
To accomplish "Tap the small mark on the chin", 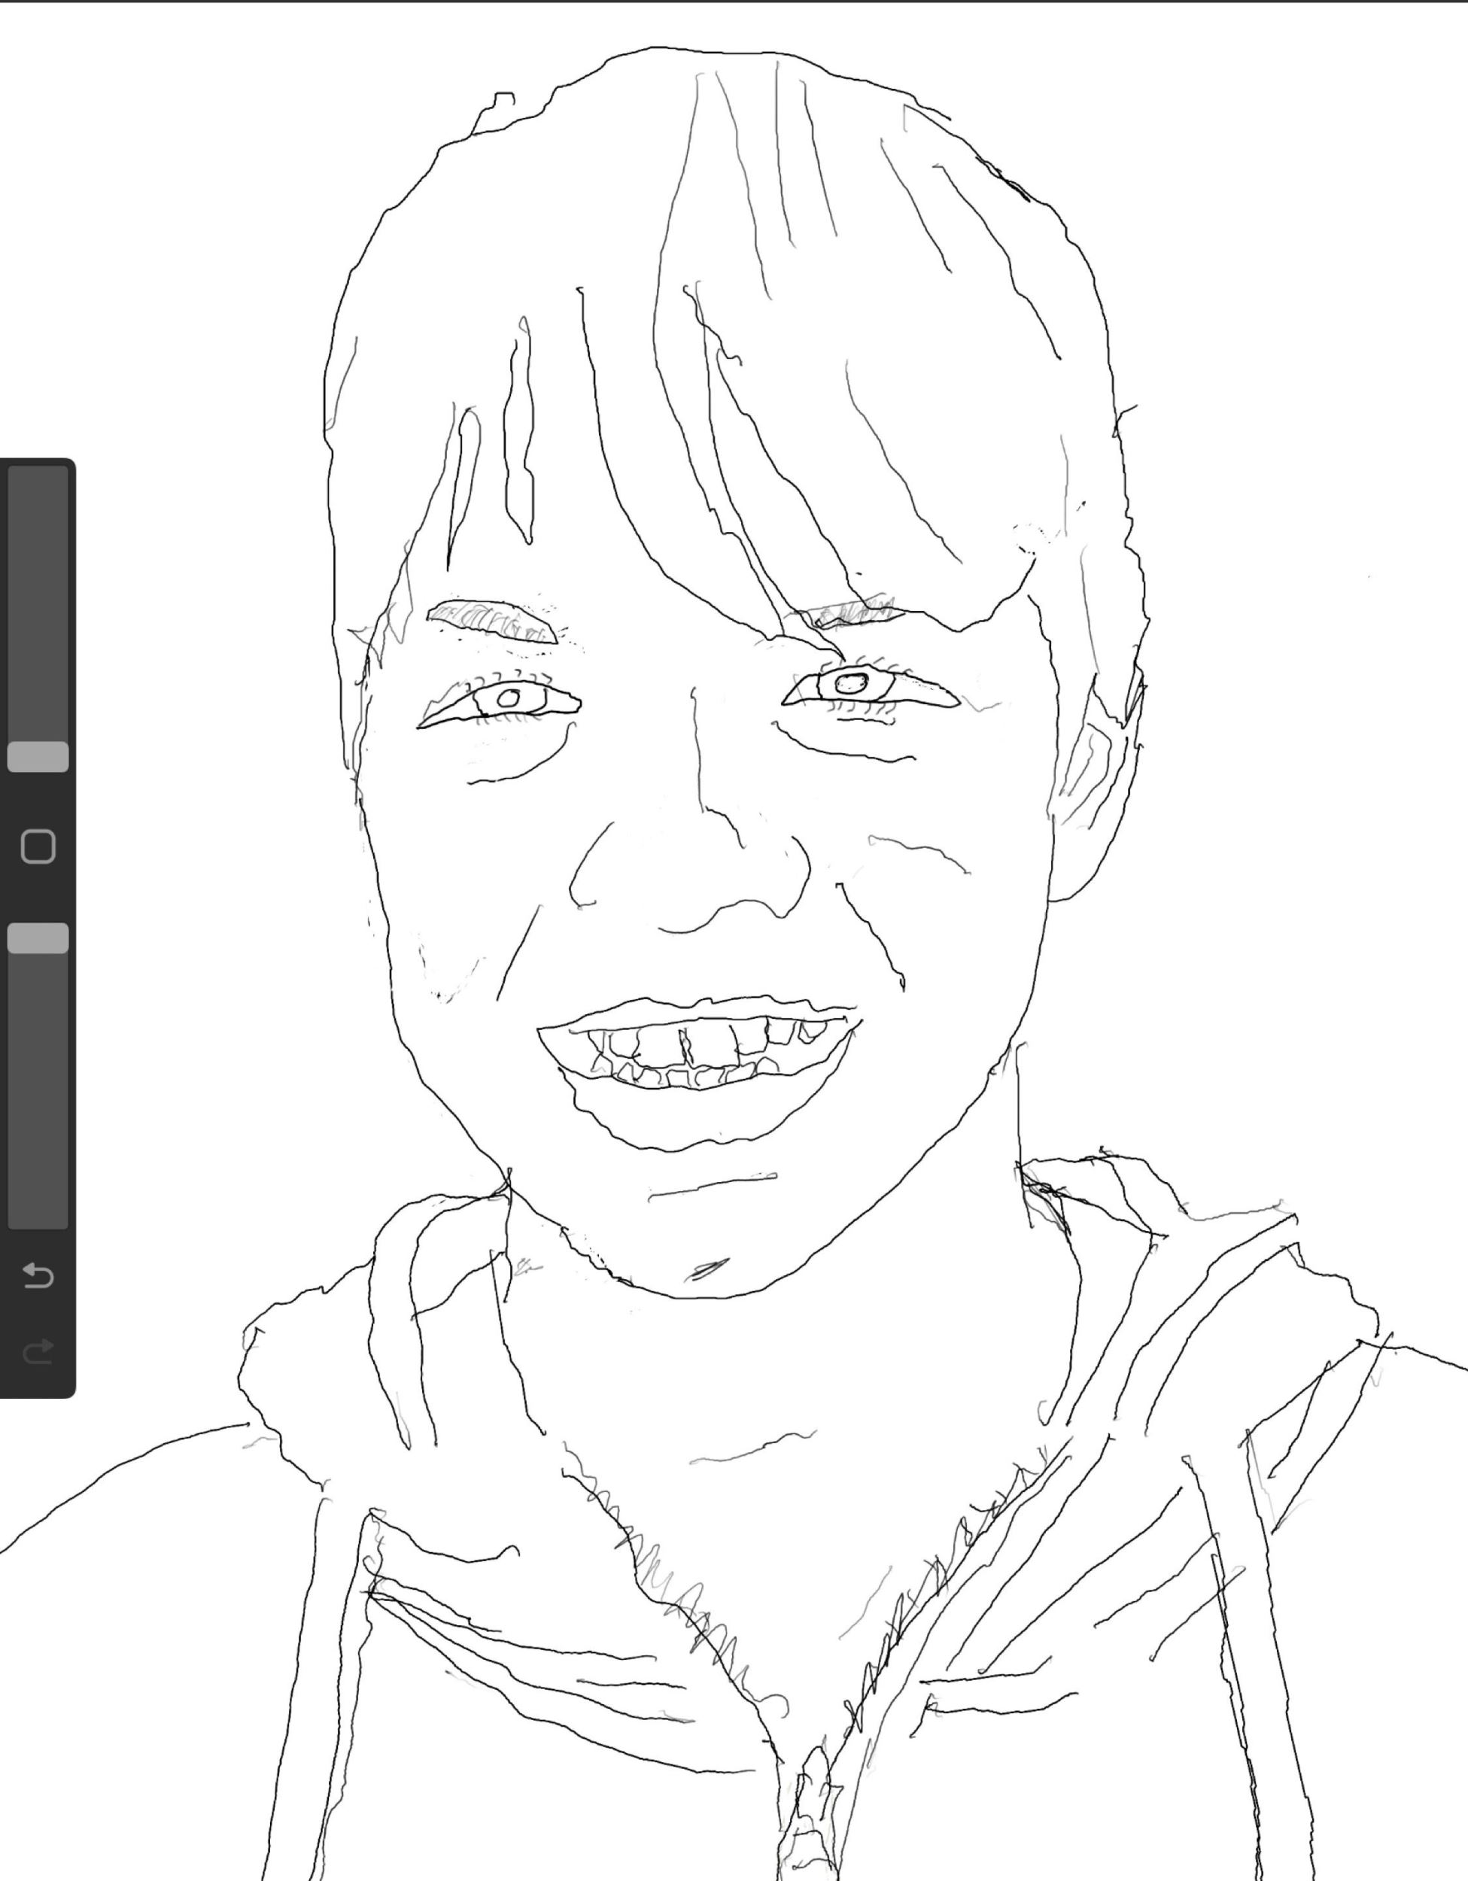I will pos(708,1268).
